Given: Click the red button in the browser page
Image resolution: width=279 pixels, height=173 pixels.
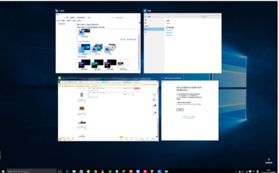Looking at the screenshot, I should click(137, 88).
